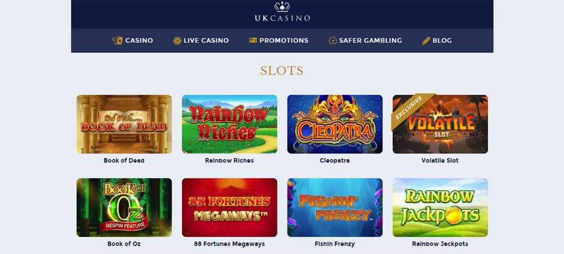Open the Casino menu item

pyautogui.click(x=139, y=41)
